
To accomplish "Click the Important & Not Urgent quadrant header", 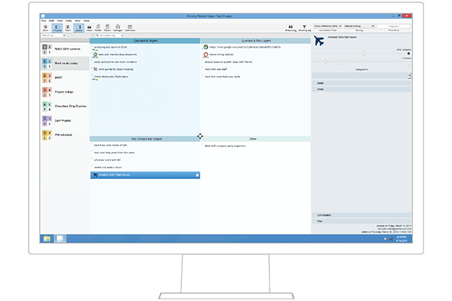I will [x=255, y=41].
